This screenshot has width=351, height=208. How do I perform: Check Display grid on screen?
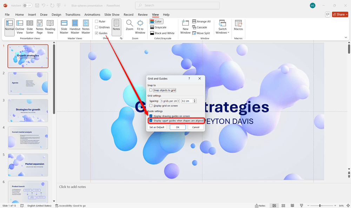click(151, 106)
